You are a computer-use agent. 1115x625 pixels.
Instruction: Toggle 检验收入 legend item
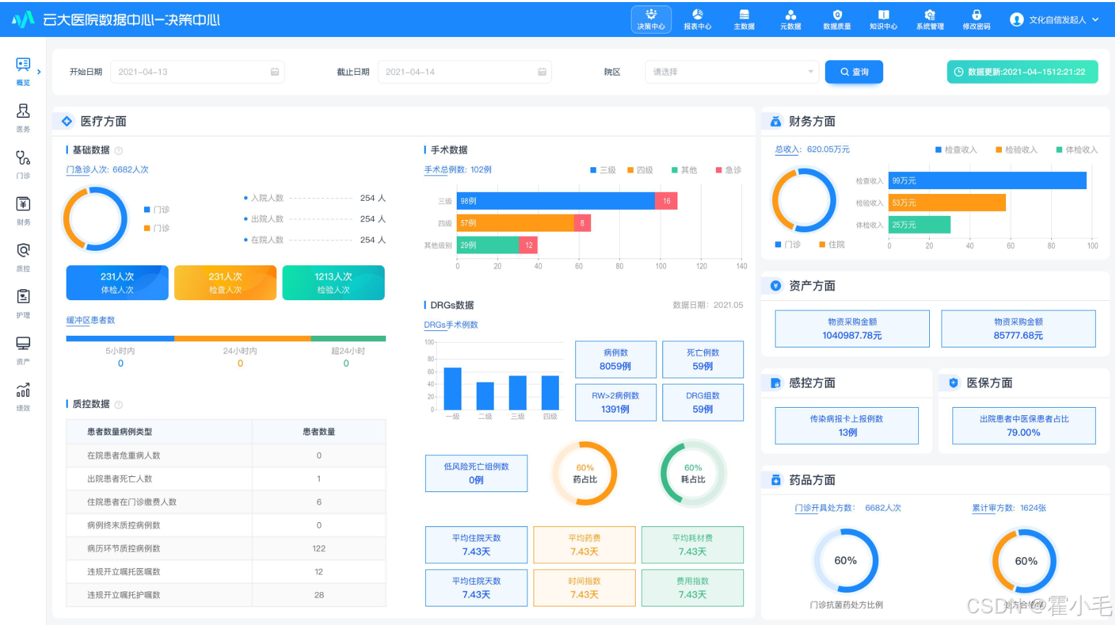point(1016,149)
